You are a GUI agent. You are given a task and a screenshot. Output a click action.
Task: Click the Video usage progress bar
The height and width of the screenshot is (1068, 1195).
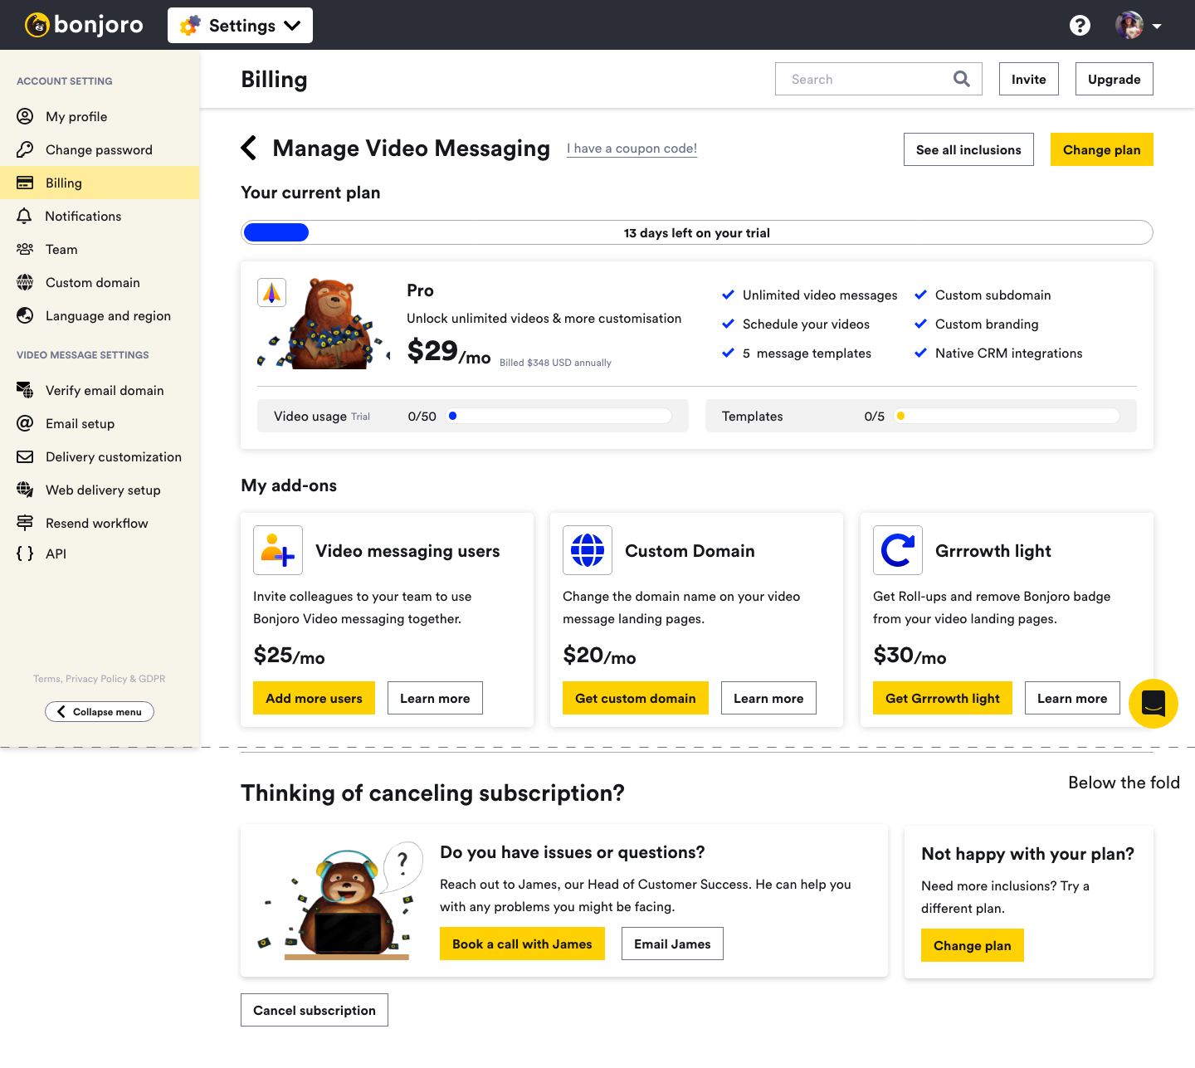click(x=558, y=416)
